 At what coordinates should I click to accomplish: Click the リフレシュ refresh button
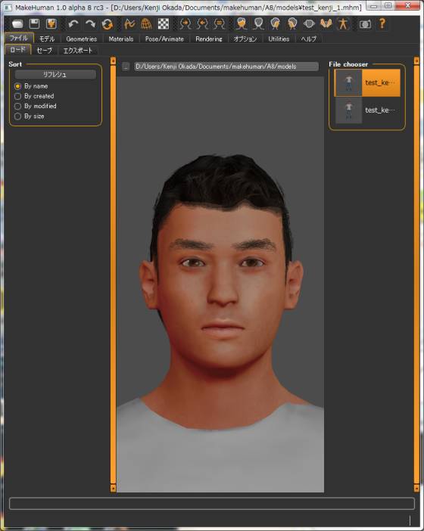click(x=55, y=74)
